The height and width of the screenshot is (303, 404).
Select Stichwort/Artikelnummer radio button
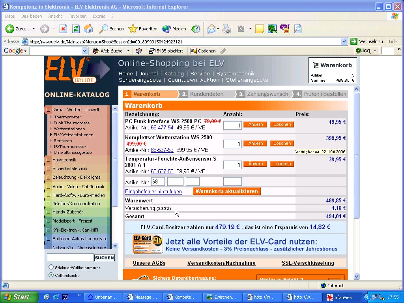pyautogui.click(x=51, y=267)
